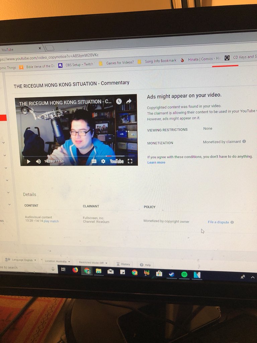The width and height of the screenshot is (257, 343).
Task: Open Microsoft Store from the taskbar
Action: click(159, 273)
